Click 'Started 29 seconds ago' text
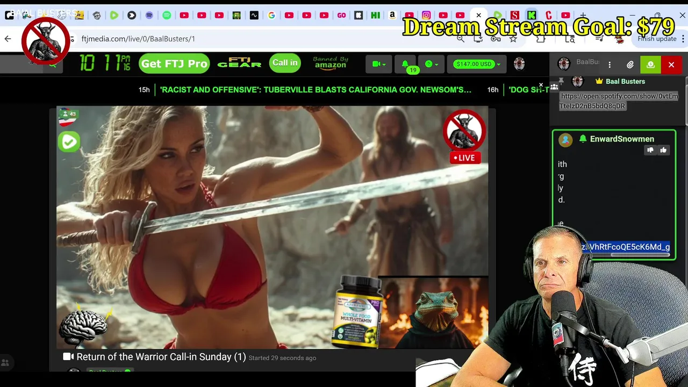This screenshot has width=688, height=387. (x=282, y=358)
